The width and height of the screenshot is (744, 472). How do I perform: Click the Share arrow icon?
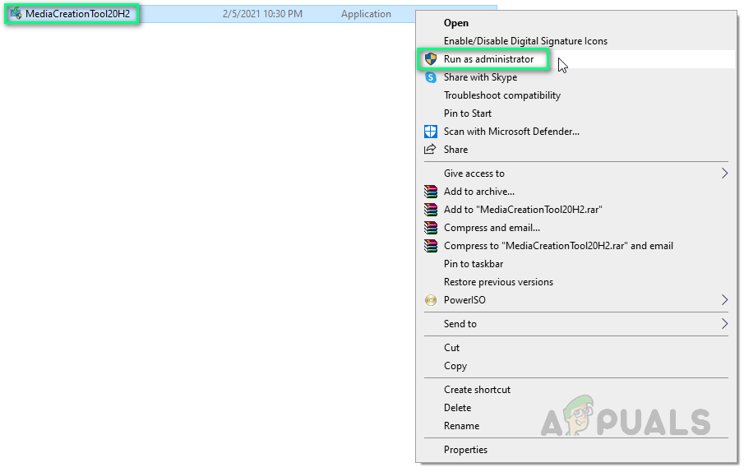click(x=430, y=149)
